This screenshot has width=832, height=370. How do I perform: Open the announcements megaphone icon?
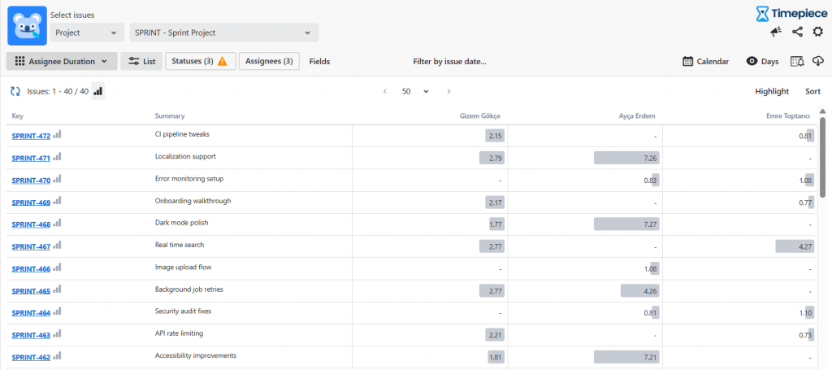tap(776, 32)
